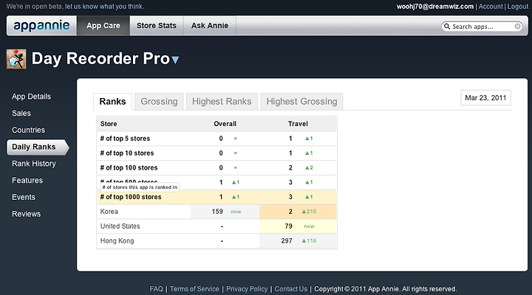The width and height of the screenshot is (532, 295).
Task: Select the Ranks tab
Action: click(112, 102)
